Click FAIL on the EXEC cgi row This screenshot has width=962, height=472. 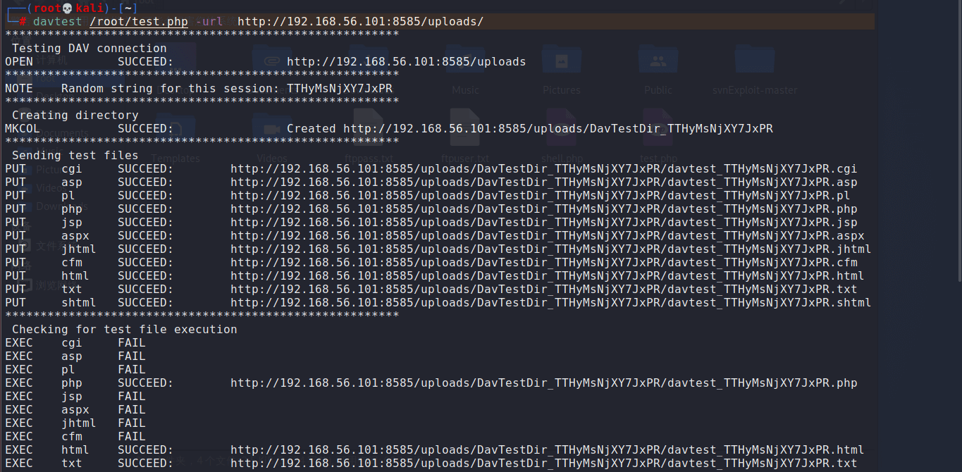click(x=132, y=343)
